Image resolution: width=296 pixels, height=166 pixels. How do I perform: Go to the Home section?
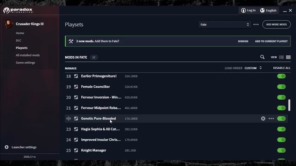pos(20,33)
